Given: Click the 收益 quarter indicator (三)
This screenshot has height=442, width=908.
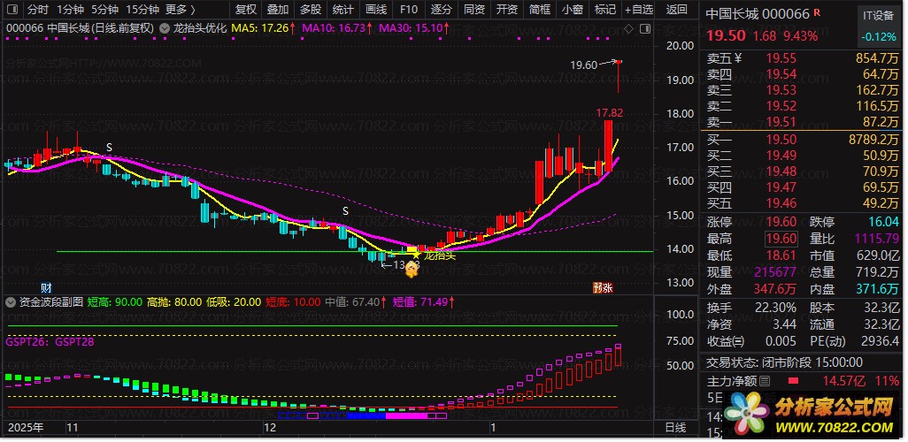Looking at the screenshot, I should click(740, 342).
